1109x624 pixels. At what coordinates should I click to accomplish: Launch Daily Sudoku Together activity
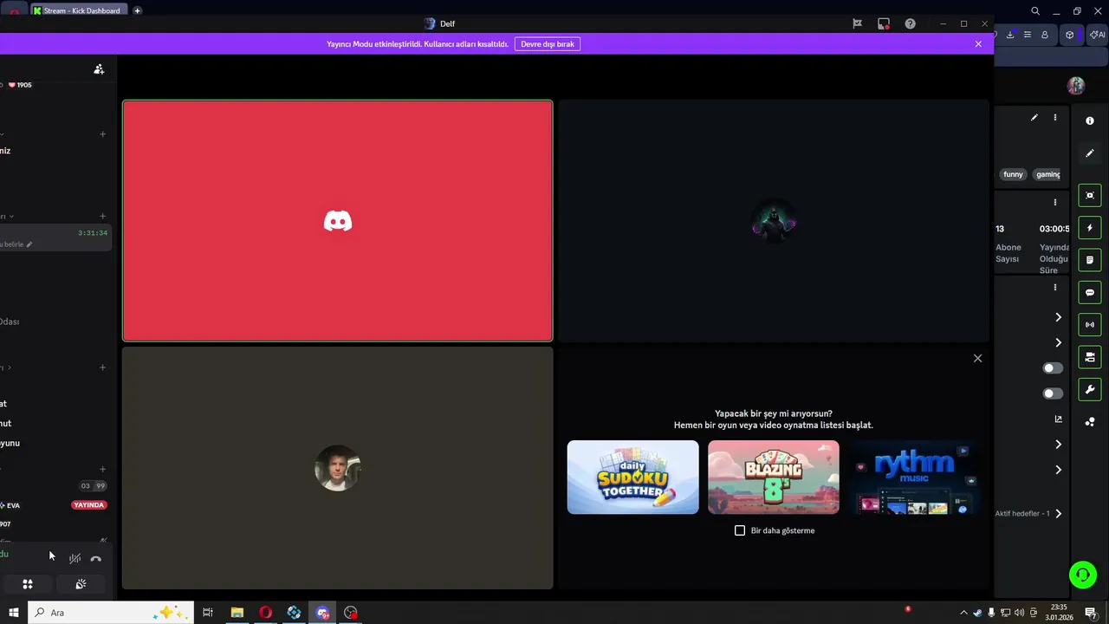tap(632, 477)
